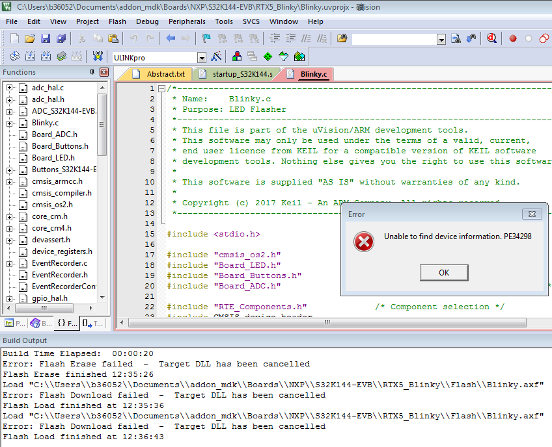
Task: Expand Blinky.c node in Functions
Action: coord(10,123)
